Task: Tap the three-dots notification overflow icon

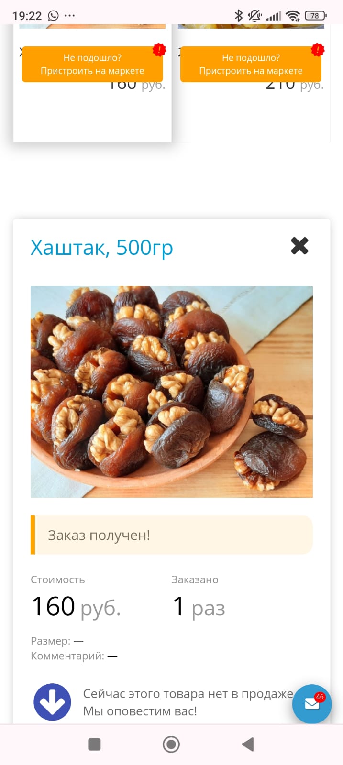Action: pyautogui.click(x=70, y=15)
